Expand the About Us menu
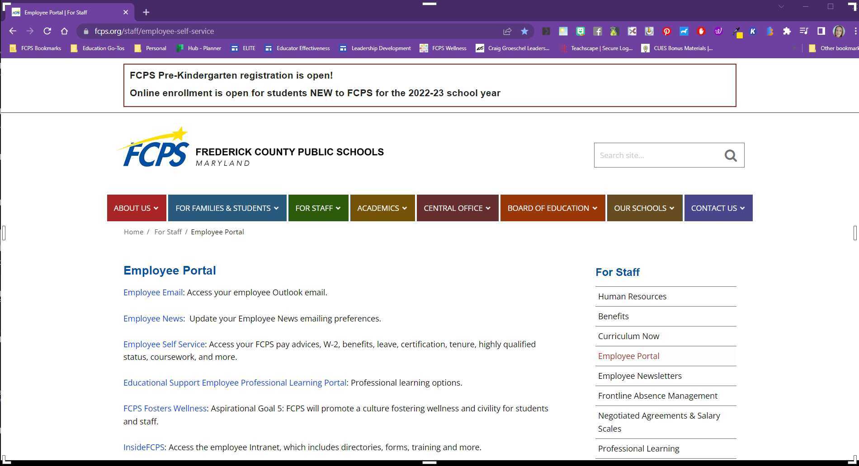The image size is (859, 466). (x=136, y=208)
